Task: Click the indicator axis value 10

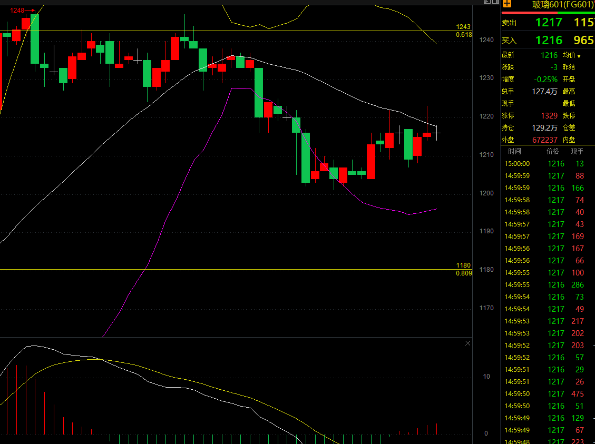Action: click(486, 377)
